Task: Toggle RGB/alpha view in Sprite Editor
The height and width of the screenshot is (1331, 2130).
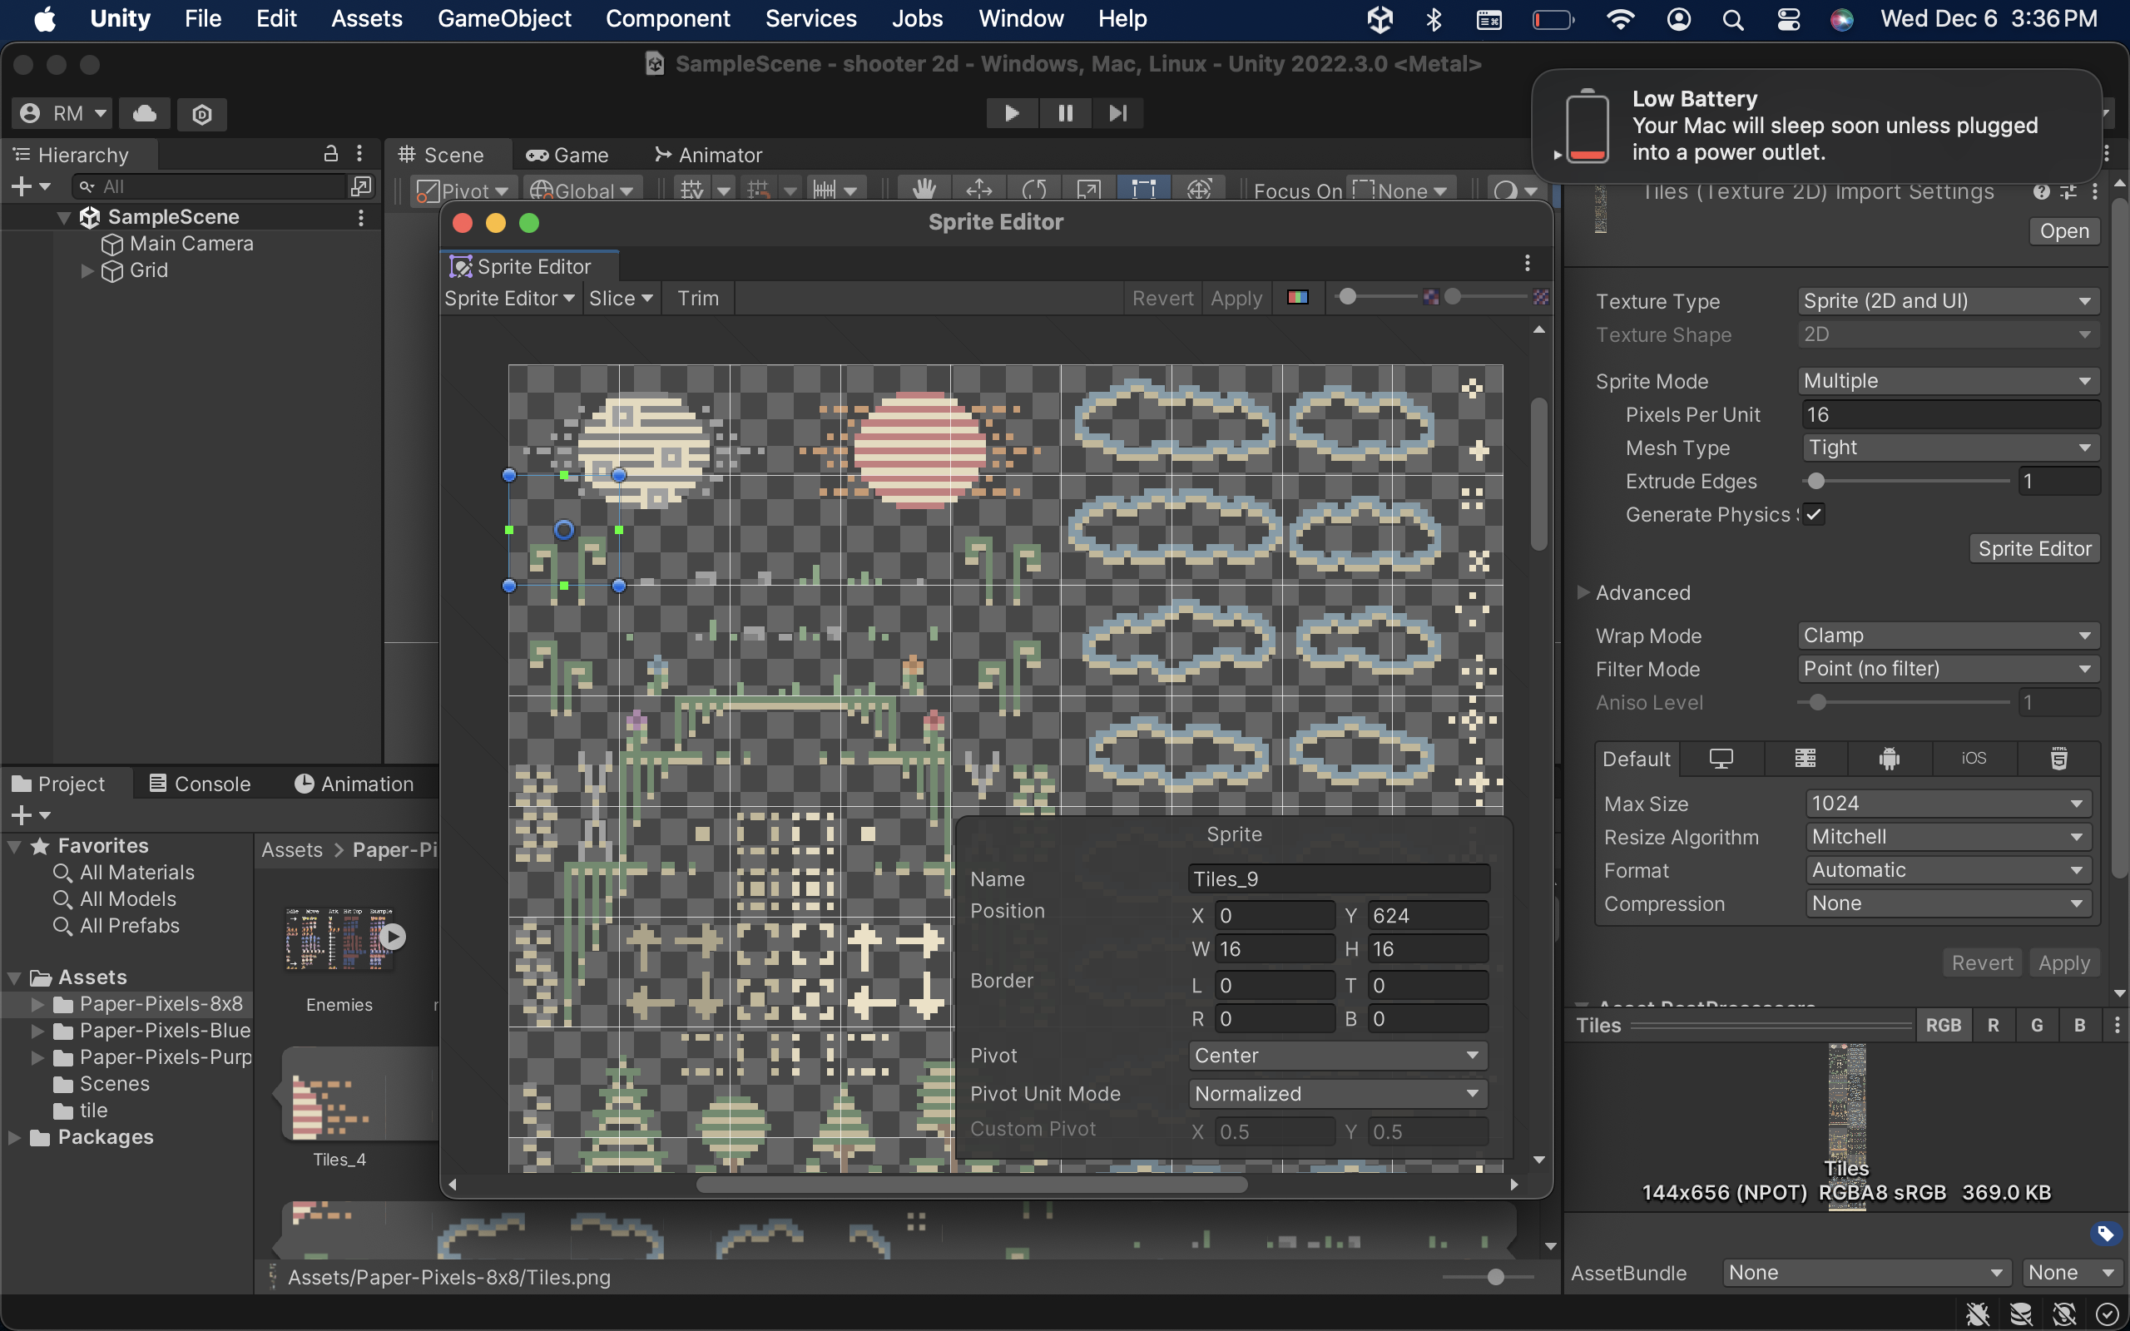Action: pyautogui.click(x=1297, y=298)
